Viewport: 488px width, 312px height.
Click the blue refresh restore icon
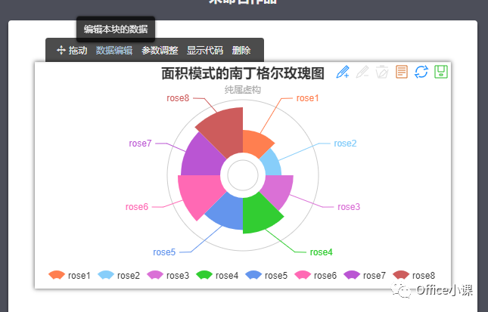(x=421, y=72)
